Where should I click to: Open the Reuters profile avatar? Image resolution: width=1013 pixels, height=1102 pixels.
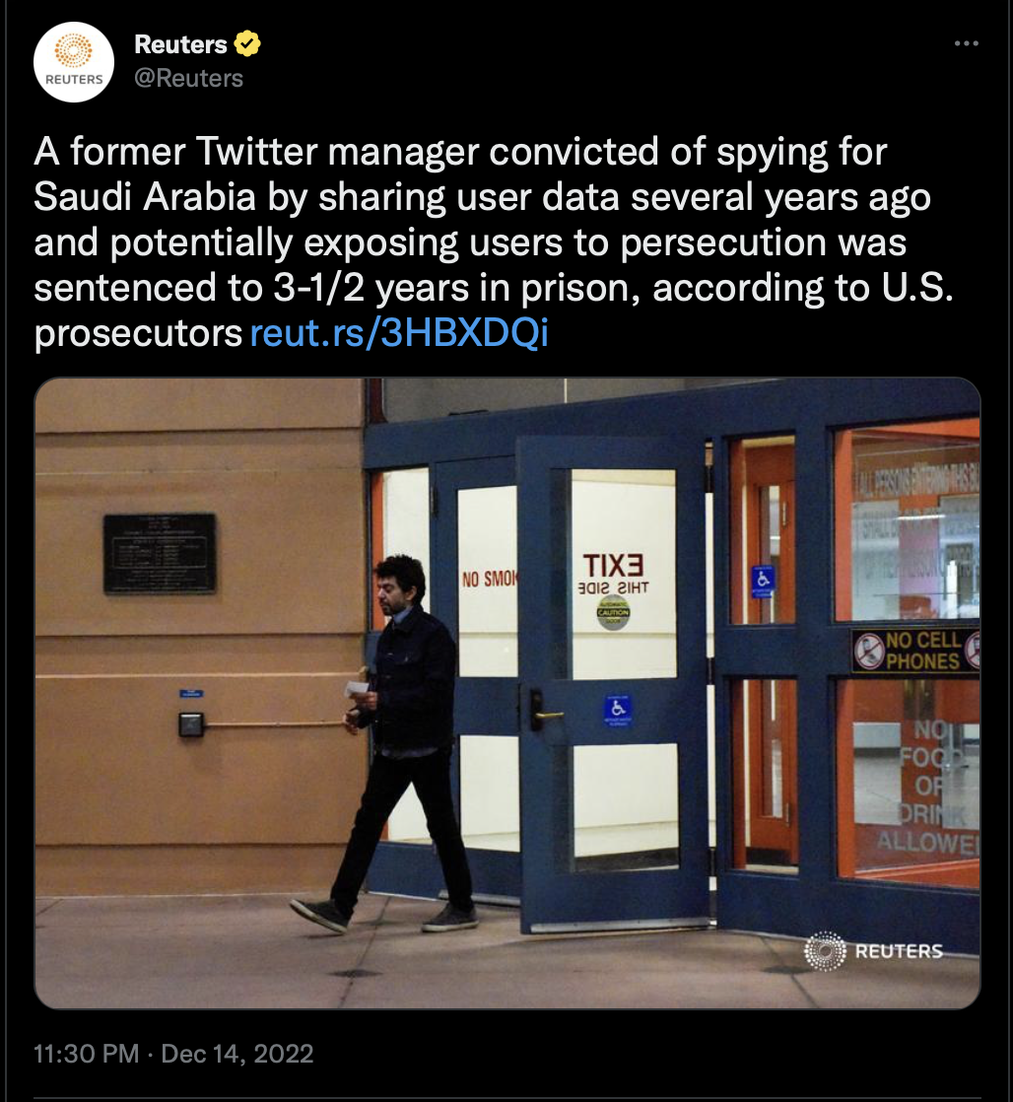(x=74, y=62)
